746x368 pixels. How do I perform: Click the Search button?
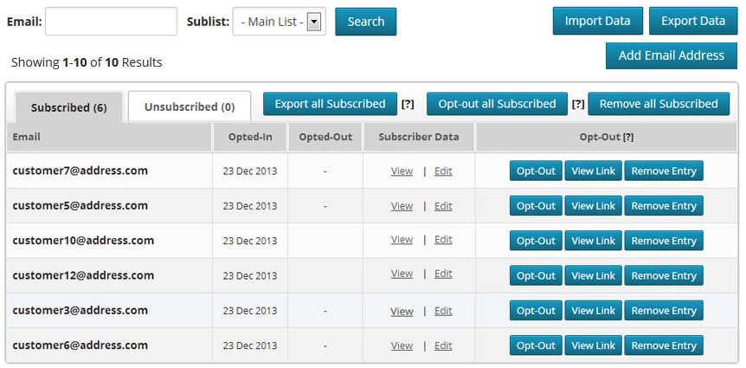pos(365,22)
